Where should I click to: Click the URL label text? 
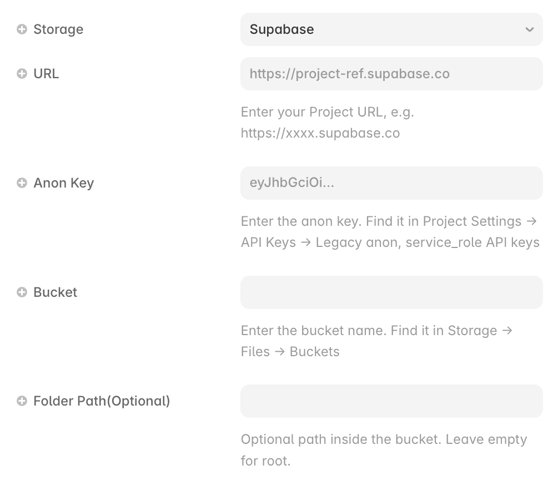point(46,74)
